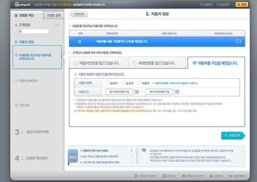257x182 pixels.
Task: Click the telephone consultation icon in footer
Action: click(x=230, y=176)
